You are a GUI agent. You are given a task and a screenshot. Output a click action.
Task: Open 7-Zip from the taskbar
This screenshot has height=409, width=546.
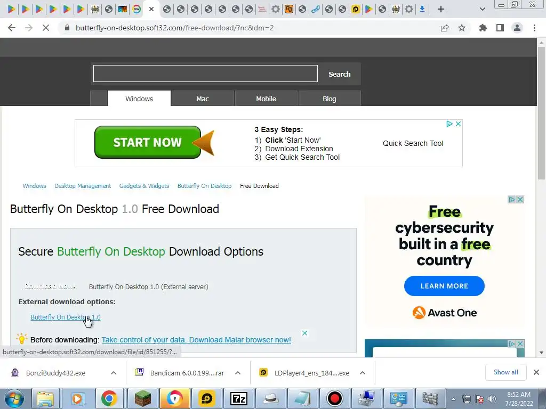click(x=239, y=398)
